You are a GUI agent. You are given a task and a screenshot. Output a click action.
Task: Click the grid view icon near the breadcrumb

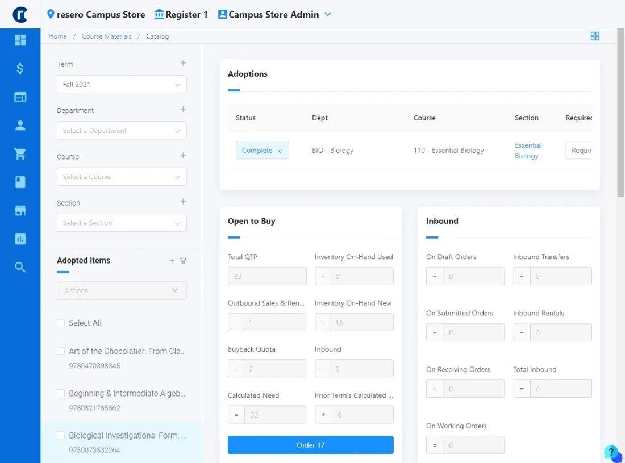[x=595, y=36]
